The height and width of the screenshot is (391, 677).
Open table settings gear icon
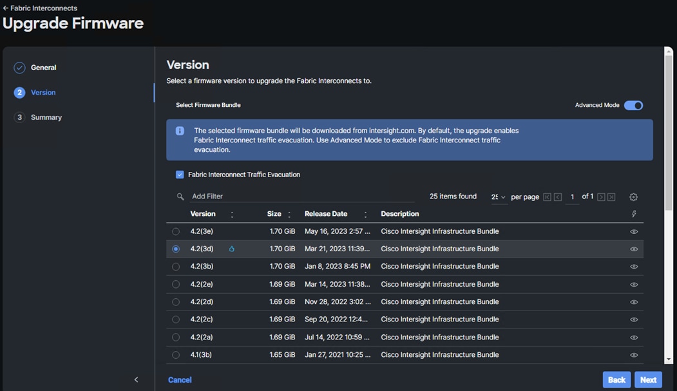(x=633, y=197)
